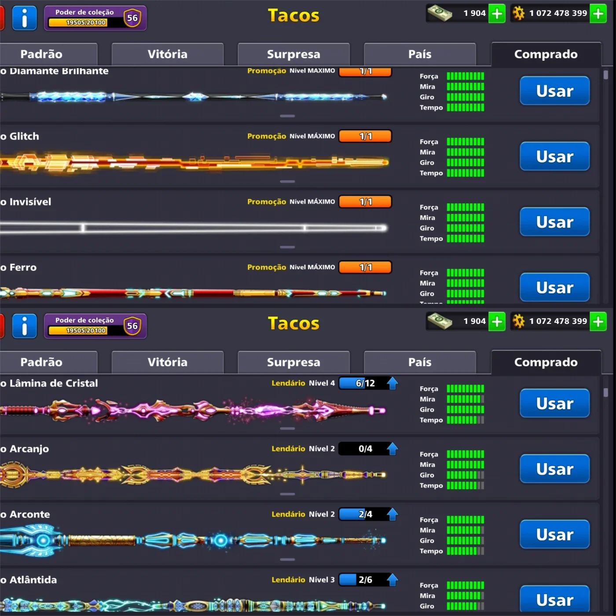
Task: Upgrade Arconte cue with blue arrow
Action: pos(392,514)
